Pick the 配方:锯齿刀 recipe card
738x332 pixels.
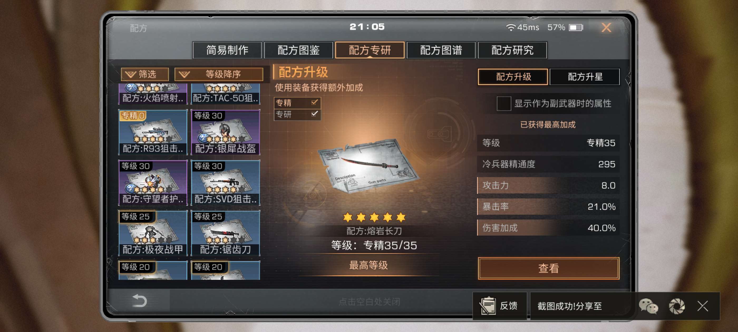[225, 233]
